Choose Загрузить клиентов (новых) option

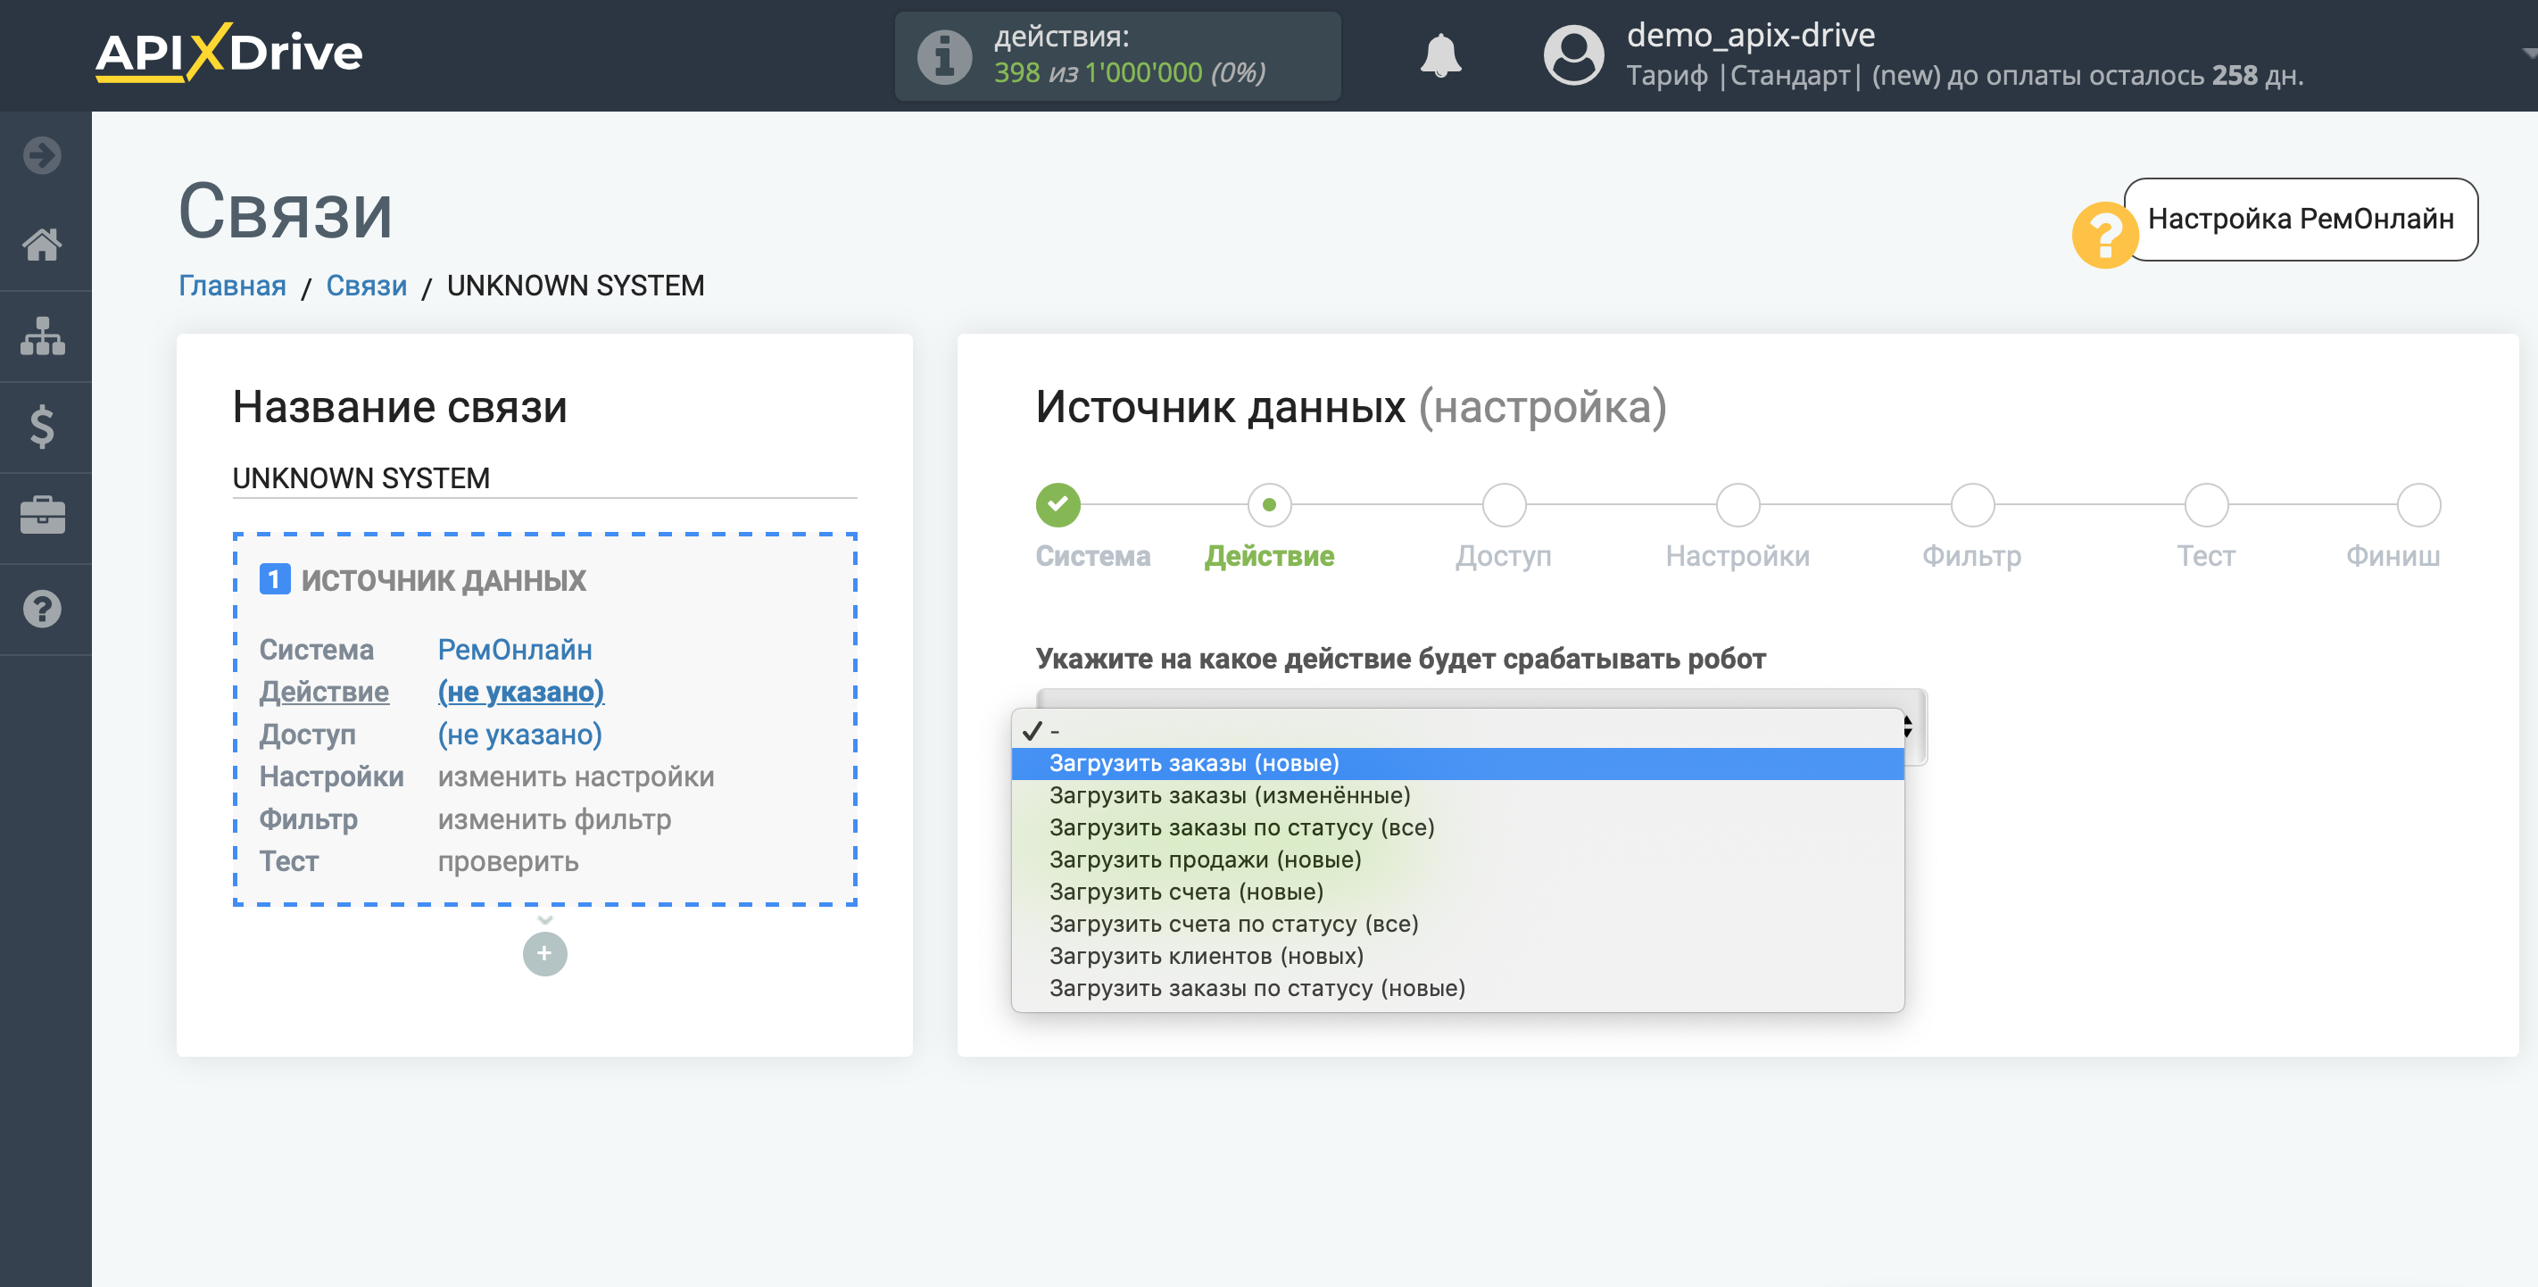pos(1458,956)
